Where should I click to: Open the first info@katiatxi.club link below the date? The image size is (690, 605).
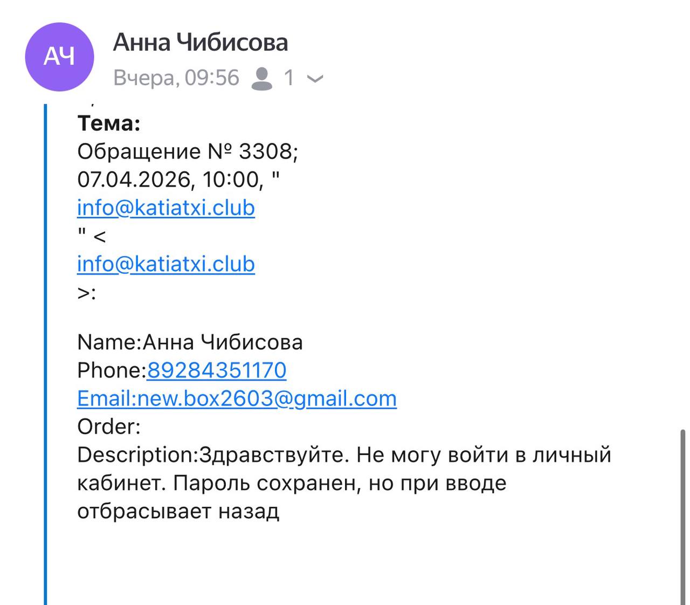(x=166, y=208)
